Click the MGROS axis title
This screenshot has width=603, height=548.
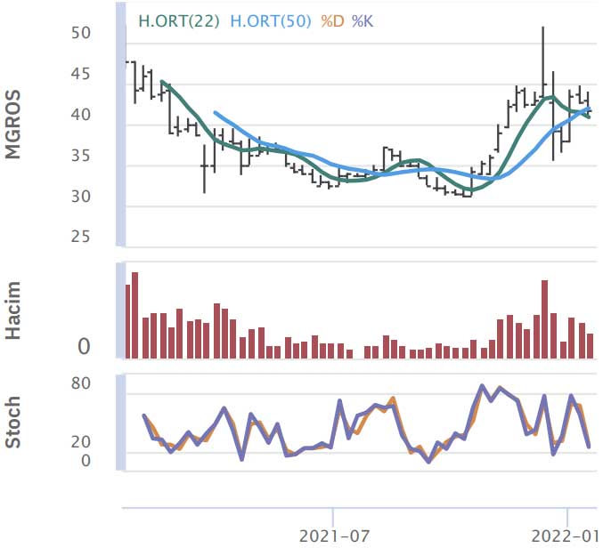pyautogui.click(x=12, y=124)
